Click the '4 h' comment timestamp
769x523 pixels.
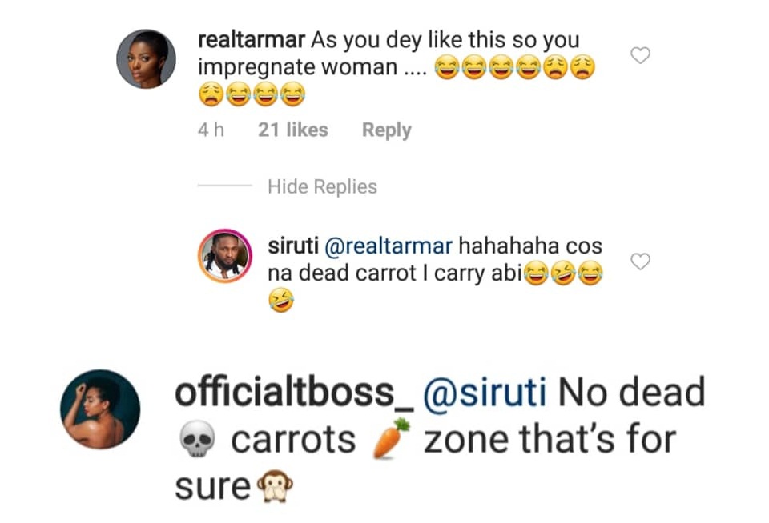pos(211,130)
